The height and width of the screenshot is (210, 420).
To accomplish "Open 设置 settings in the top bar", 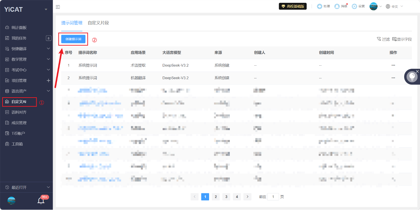I will tap(358, 6).
